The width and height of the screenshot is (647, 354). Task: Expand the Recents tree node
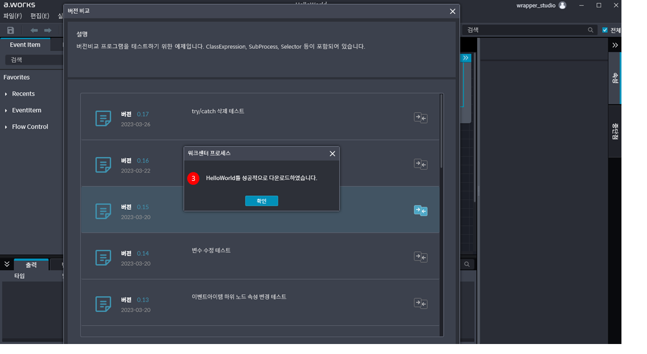click(x=6, y=94)
